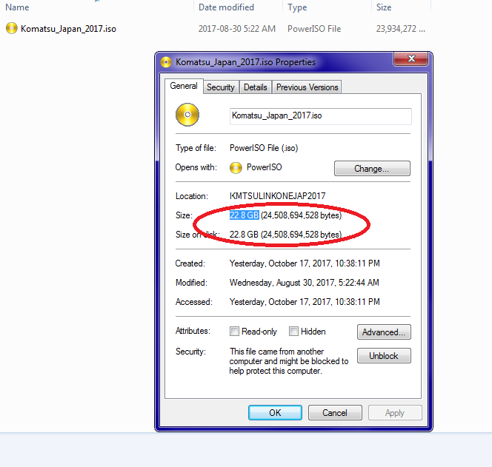
Task: Sort by the Size column header
Action: pyautogui.click(x=384, y=7)
